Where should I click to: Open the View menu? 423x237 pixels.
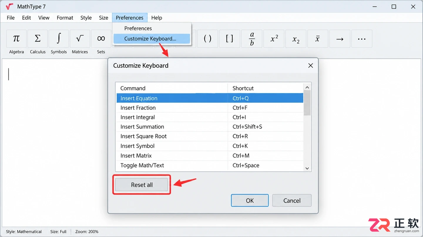tap(44, 18)
